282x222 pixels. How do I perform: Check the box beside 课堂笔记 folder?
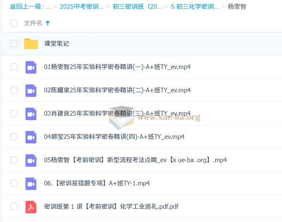(x=14, y=44)
